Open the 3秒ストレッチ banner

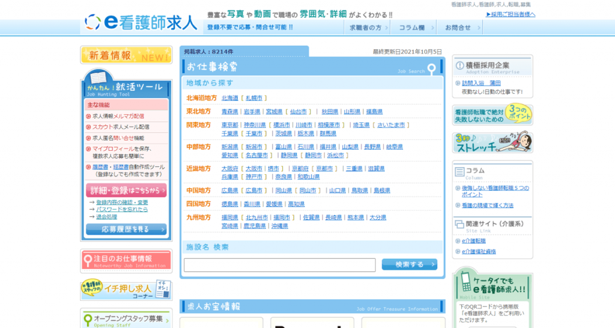(492, 142)
